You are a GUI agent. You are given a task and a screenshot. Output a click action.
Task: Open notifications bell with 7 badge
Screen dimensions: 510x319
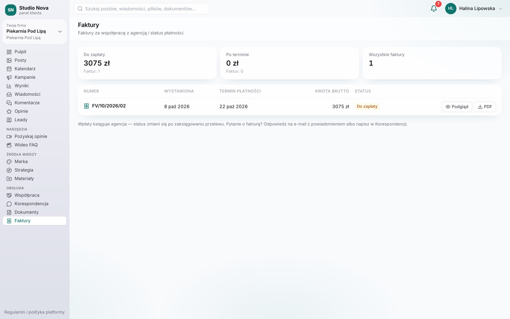point(434,9)
